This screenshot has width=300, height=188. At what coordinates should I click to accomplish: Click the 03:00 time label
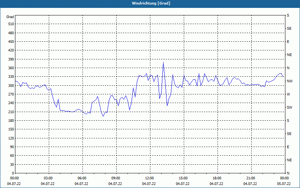[48, 178]
